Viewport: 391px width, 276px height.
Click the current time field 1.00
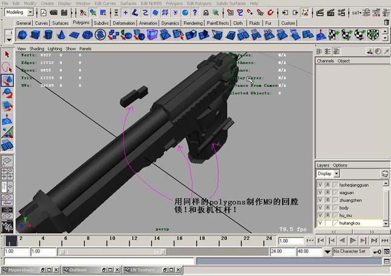pyautogui.click(x=291, y=241)
